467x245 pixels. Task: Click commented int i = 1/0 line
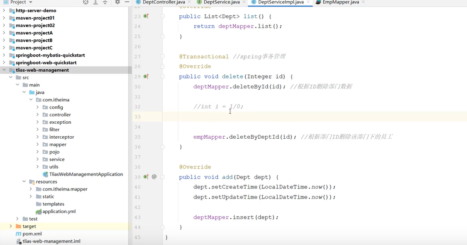pyautogui.click(x=218, y=106)
